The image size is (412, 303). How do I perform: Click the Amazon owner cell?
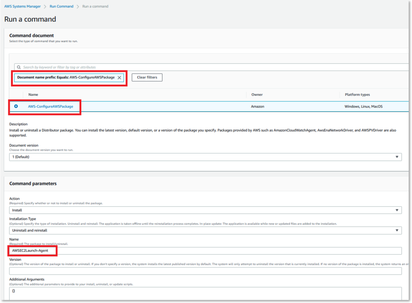[x=257, y=106]
